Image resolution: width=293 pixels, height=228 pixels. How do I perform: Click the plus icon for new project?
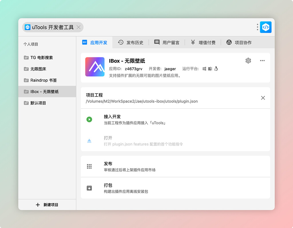[x=38, y=205]
